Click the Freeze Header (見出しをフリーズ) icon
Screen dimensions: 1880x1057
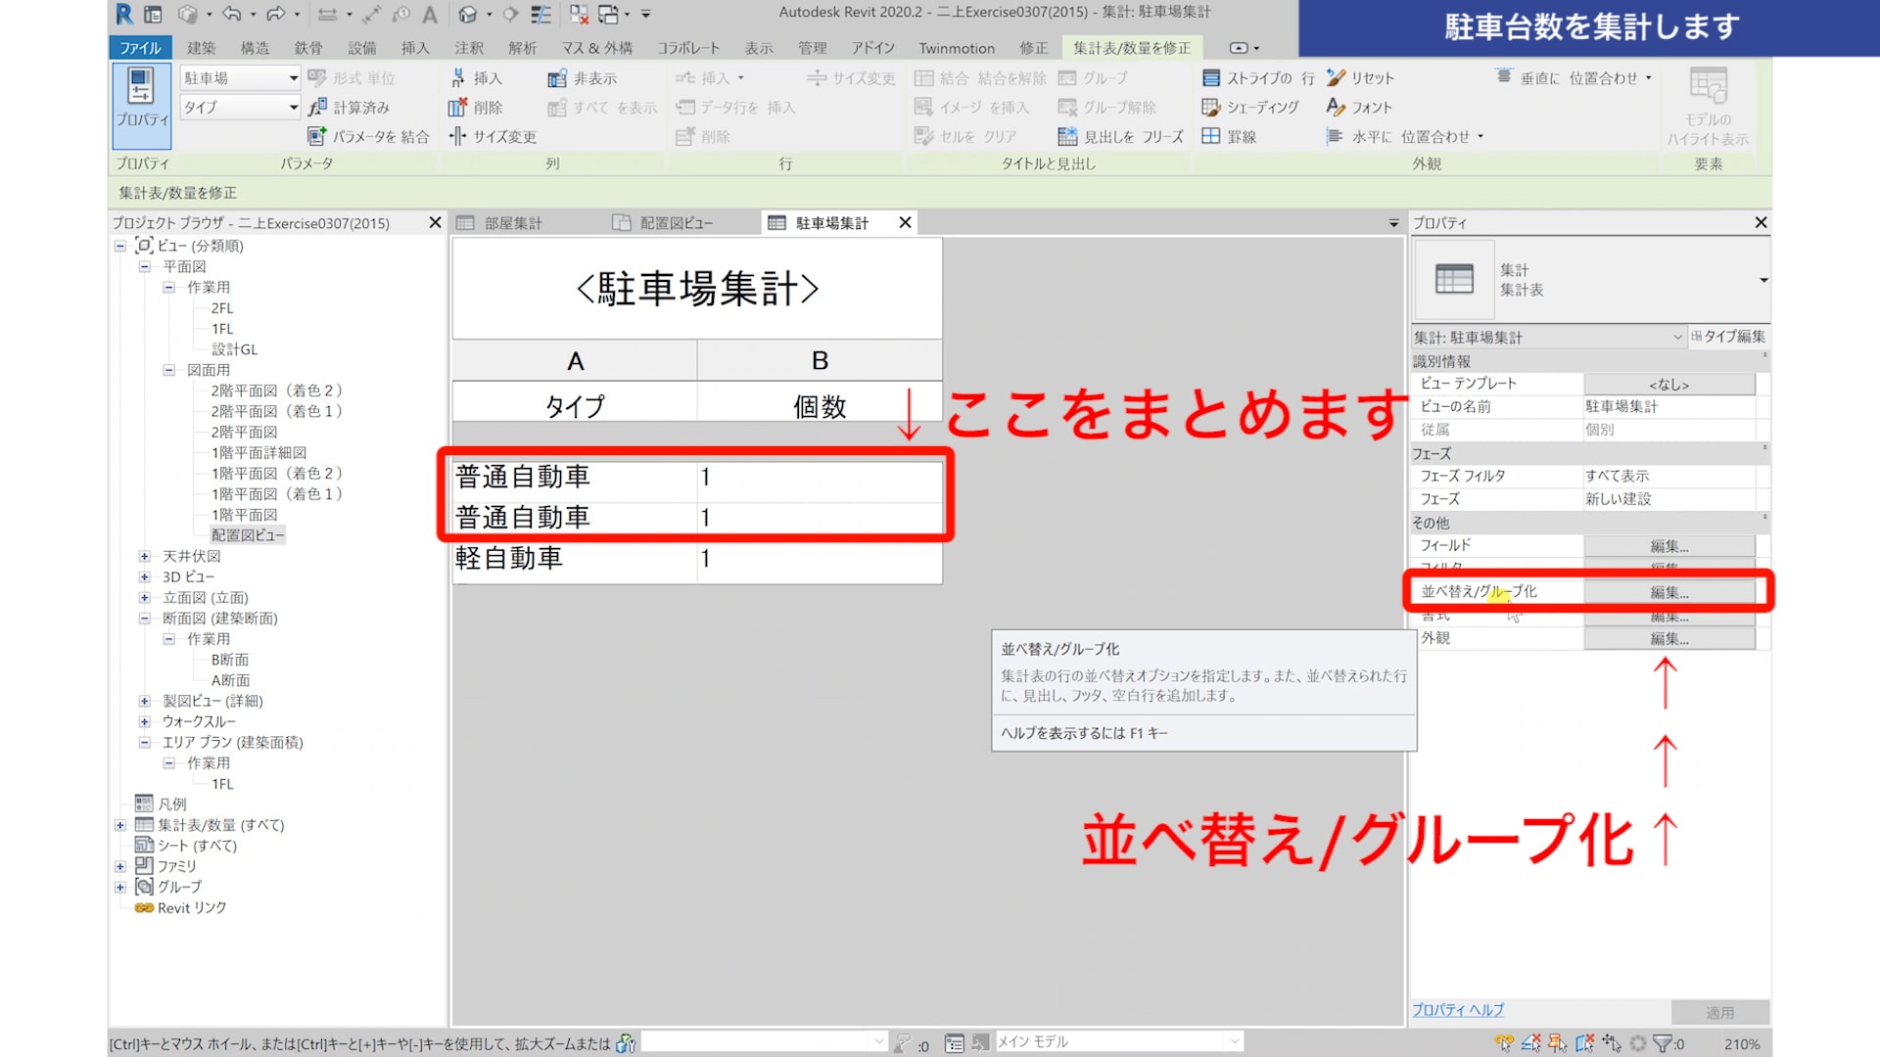[x=1067, y=137]
